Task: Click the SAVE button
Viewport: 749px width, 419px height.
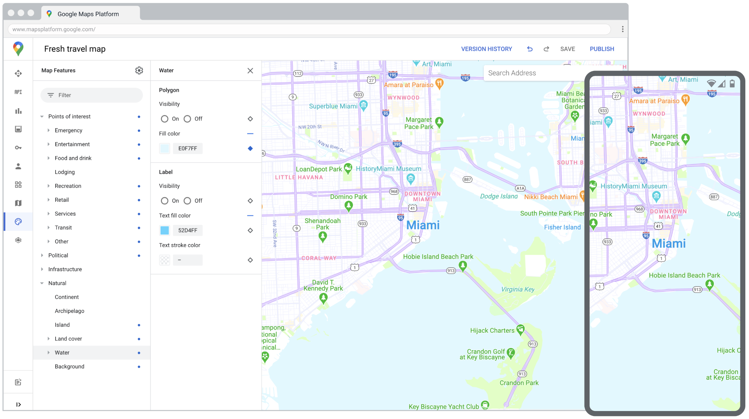Action: coord(567,49)
